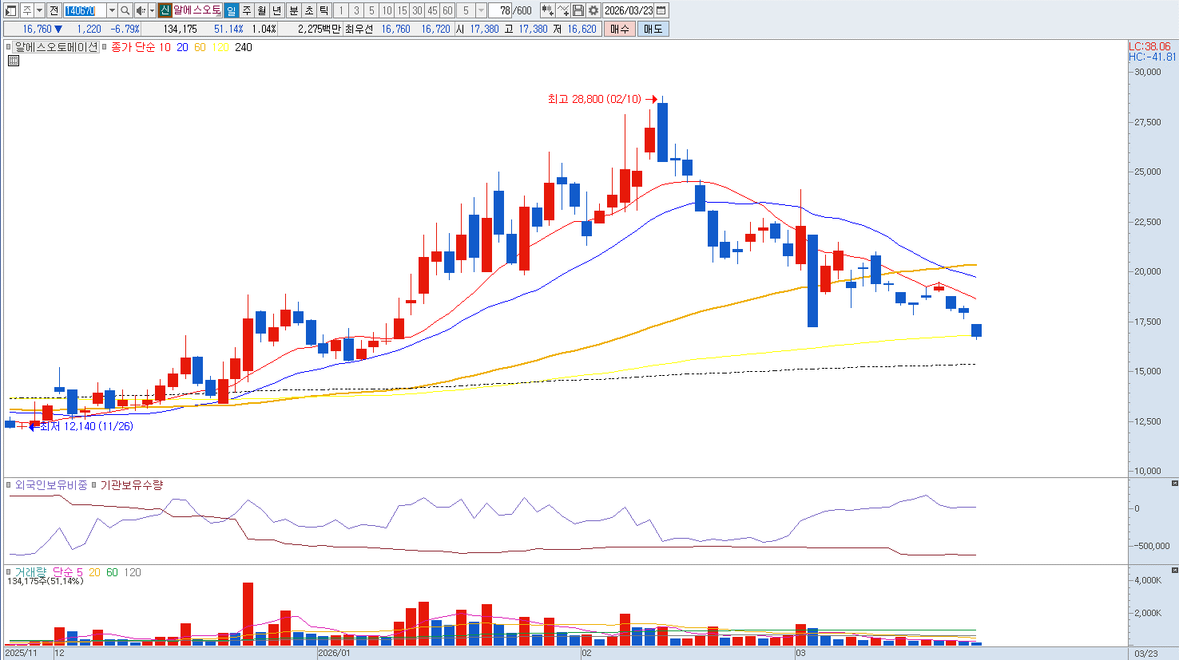1179x660 pixels.
Task: Switch to the minute (분) chart period
Action: pyautogui.click(x=293, y=10)
